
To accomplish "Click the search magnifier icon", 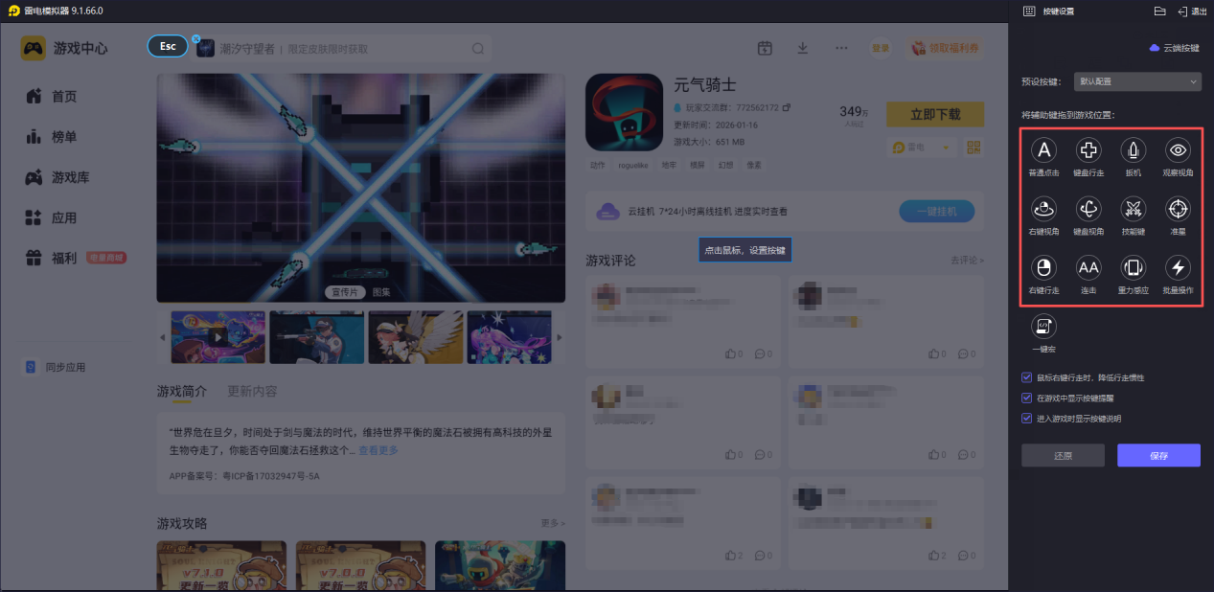I will (x=478, y=48).
